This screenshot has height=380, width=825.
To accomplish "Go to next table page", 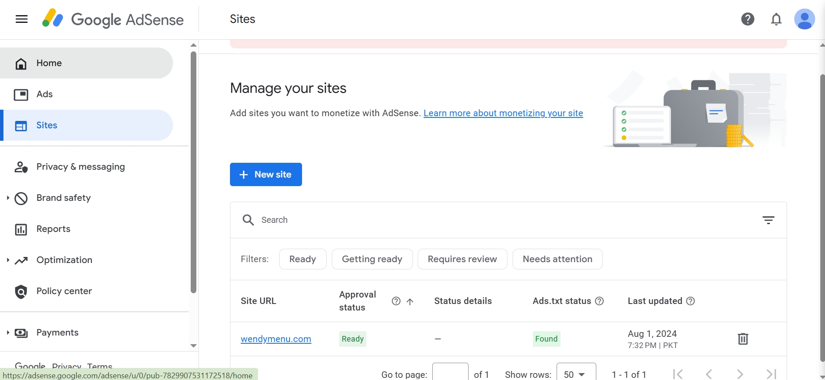I will point(740,374).
